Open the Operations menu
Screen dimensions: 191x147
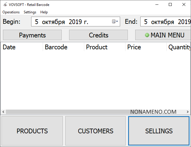coord(11,12)
